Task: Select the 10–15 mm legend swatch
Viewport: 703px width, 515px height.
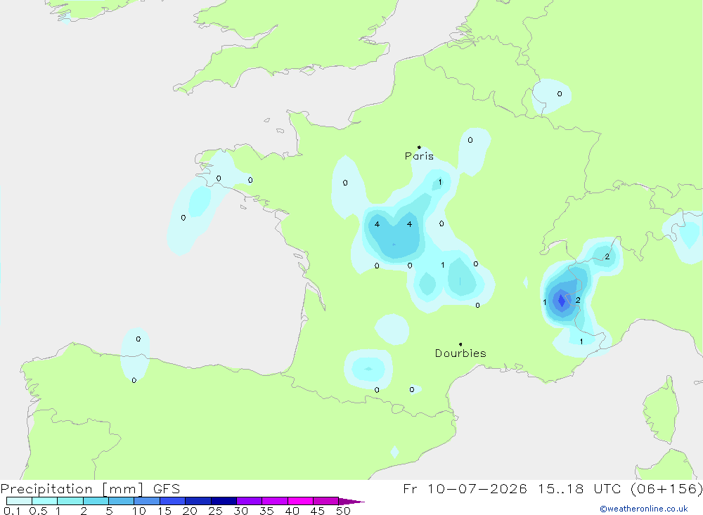Action: coord(147,501)
